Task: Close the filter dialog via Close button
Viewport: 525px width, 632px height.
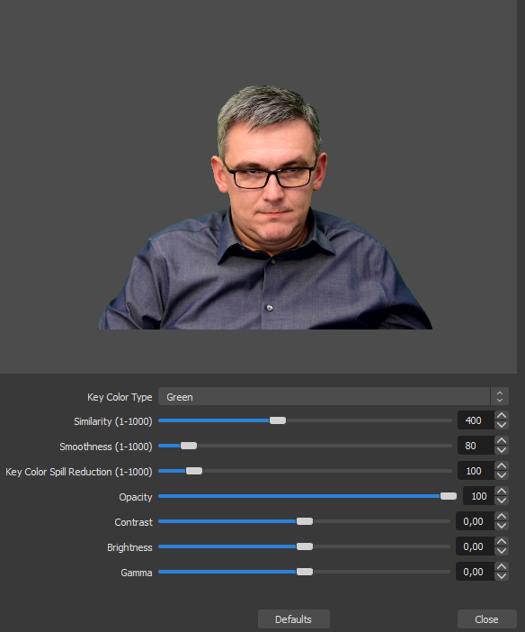Action: point(486,619)
